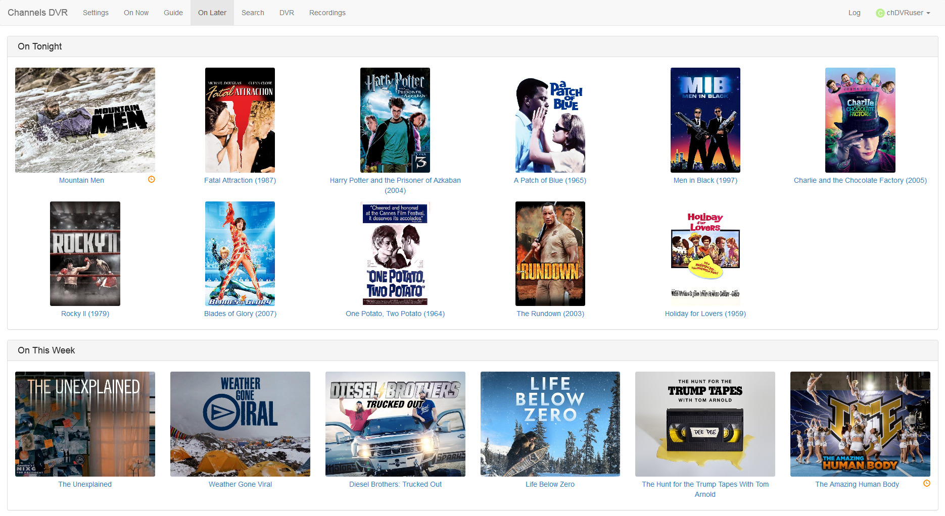Open the Search page in navbar
This screenshot has height=516, width=945.
pos(253,13)
